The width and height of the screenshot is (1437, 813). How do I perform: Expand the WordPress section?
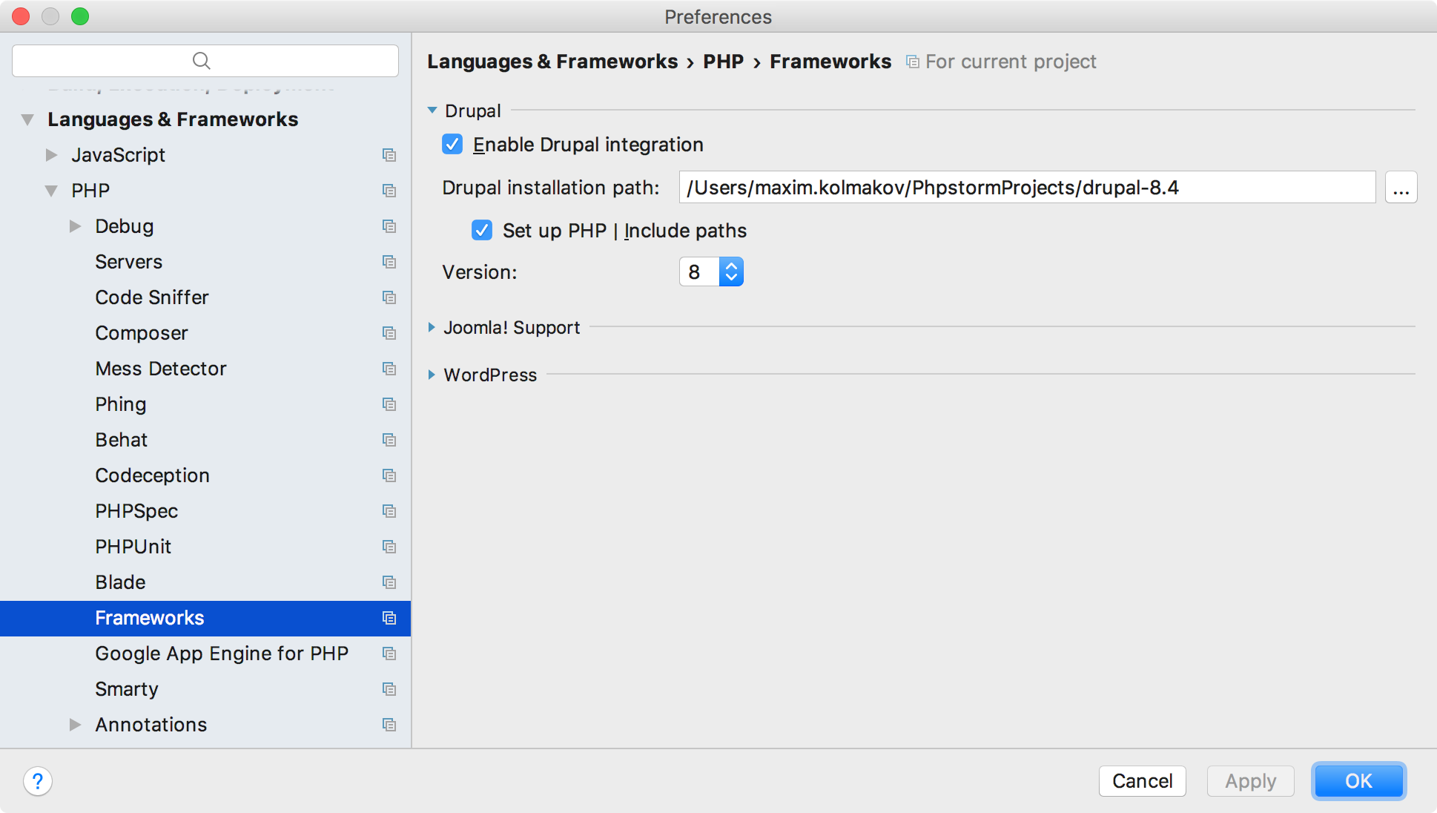point(432,375)
